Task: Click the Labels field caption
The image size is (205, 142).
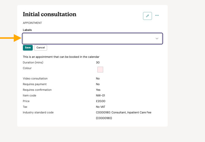Action: pos(27,30)
